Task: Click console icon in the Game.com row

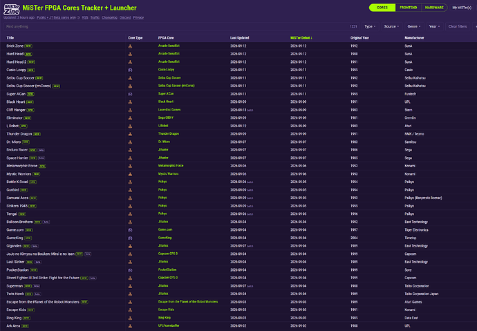Action: click(130, 230)
